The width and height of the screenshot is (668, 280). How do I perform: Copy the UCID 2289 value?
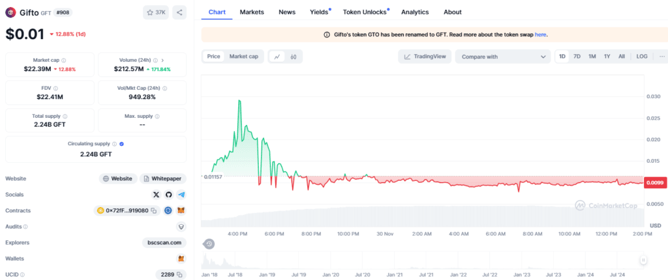pos(179,275)
